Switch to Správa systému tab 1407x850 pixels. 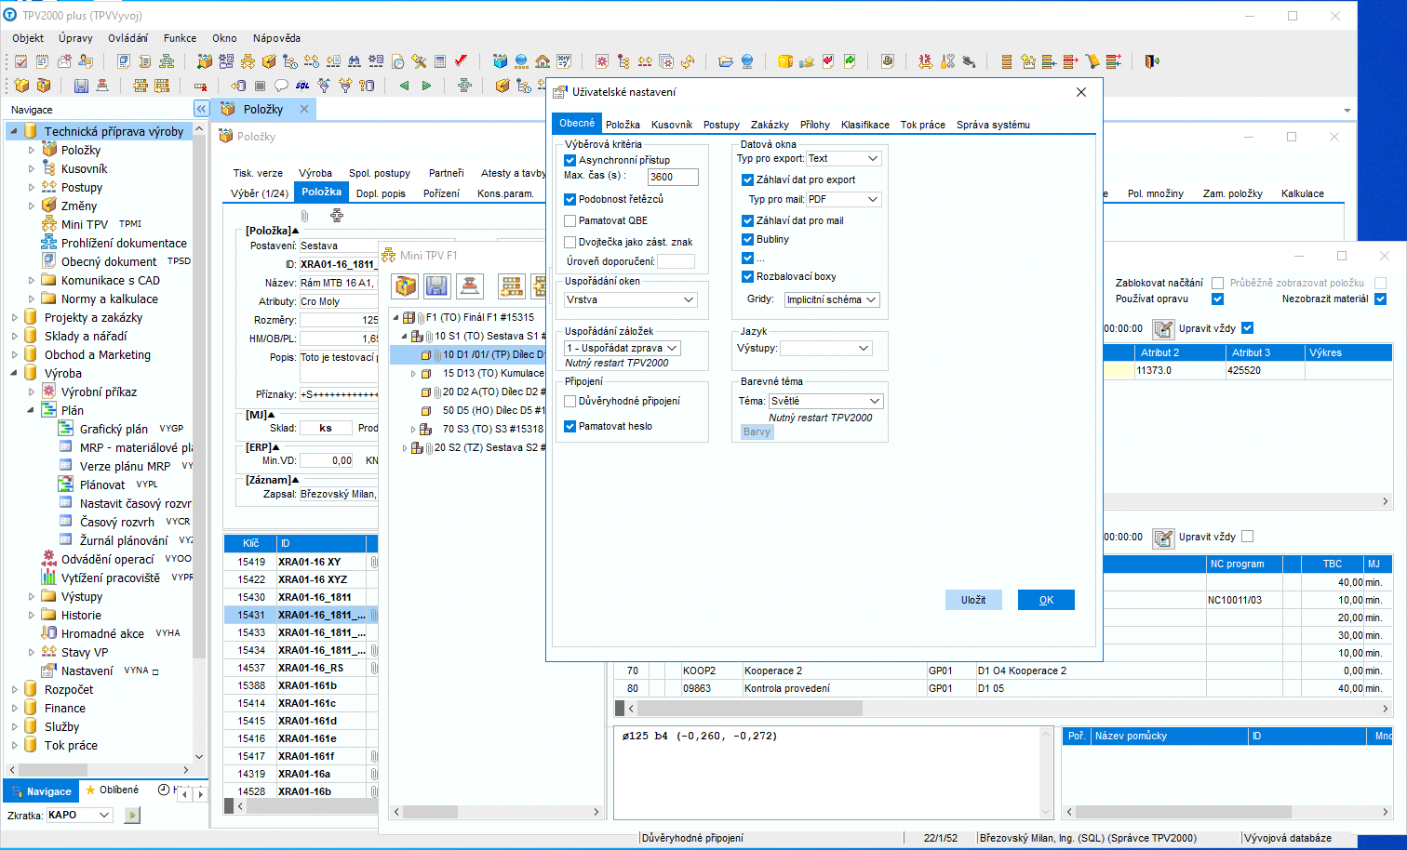click(993, 125)
